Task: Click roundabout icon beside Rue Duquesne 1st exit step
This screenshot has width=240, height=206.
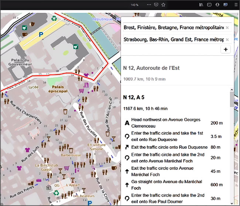Action: (127, 136)
